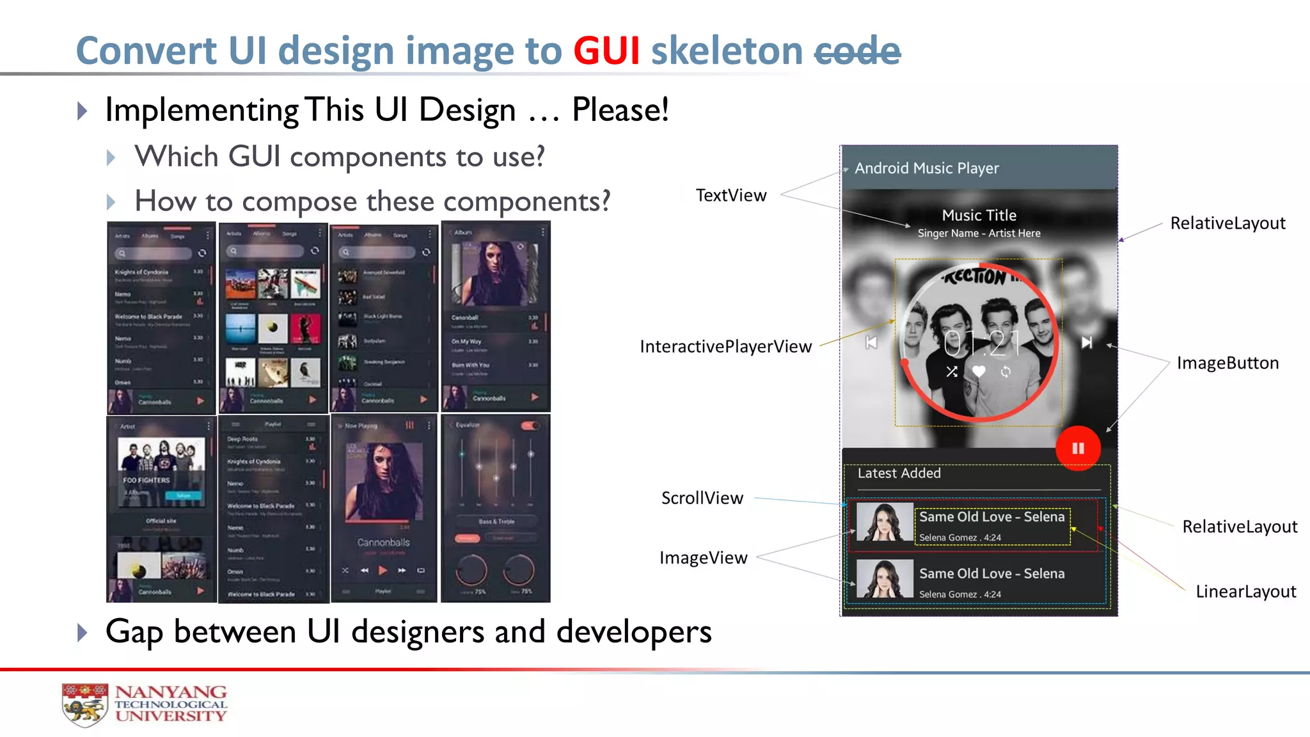This screenshot has width=1310, height=737.
Task: Click the Android Music Player title bar text
Action: tap(926, 168)
